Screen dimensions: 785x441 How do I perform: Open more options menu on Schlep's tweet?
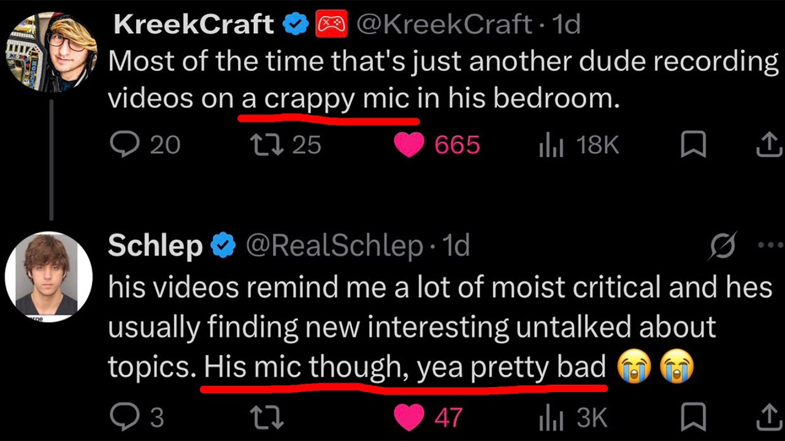tap(770, 246)
